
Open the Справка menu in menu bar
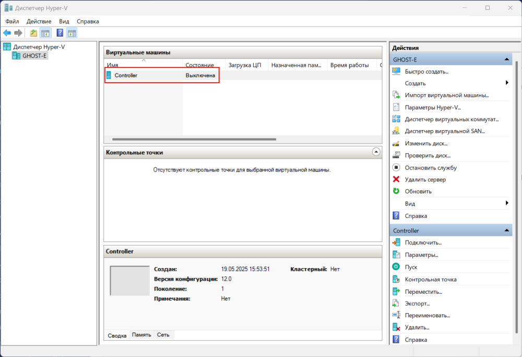pyautogui.click(x=88, y=21)
